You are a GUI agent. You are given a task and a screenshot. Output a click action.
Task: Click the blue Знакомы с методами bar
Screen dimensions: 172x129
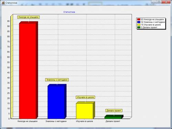(x=56, y=102)
